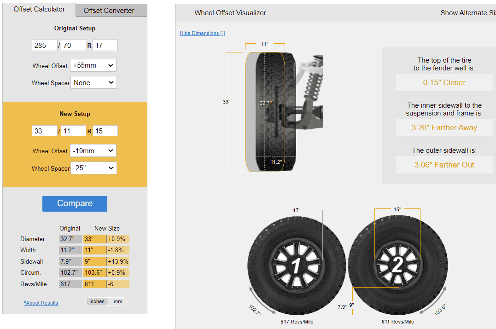
Task: Click wheel number 2 image
Action: point(398,265)
